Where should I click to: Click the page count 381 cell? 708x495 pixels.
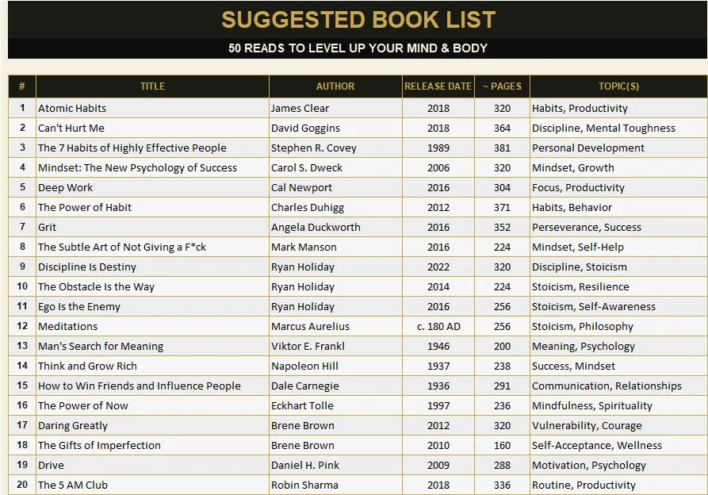tap(502, 148)
